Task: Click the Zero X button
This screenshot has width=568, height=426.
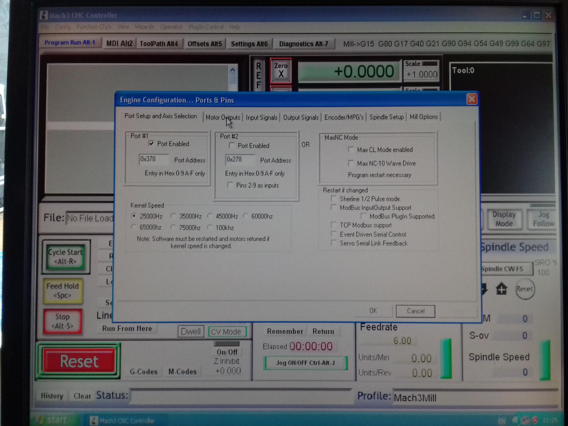Action: tap(281, 70)
